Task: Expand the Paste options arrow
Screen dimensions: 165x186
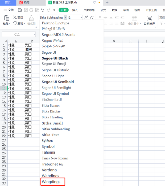Action: coord(10,24)
